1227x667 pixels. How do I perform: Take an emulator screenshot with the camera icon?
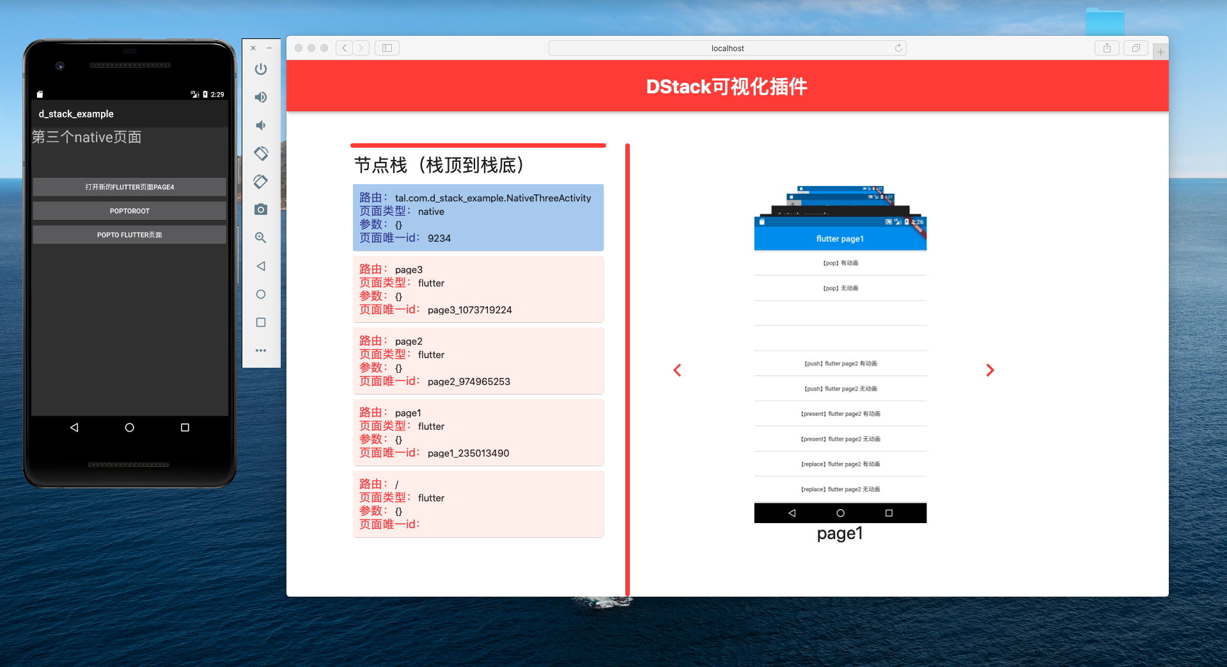click(x=261, y=210)
